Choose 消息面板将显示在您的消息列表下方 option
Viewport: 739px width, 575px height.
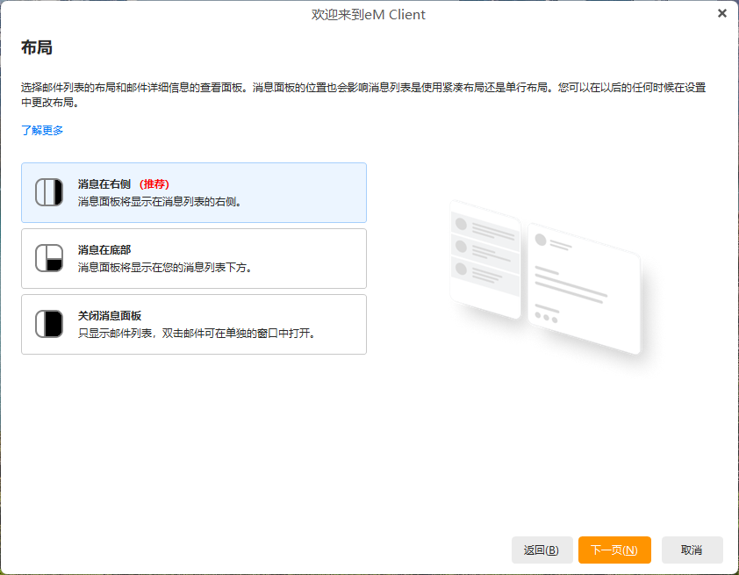pyautogui.click(x=194, y=259)
